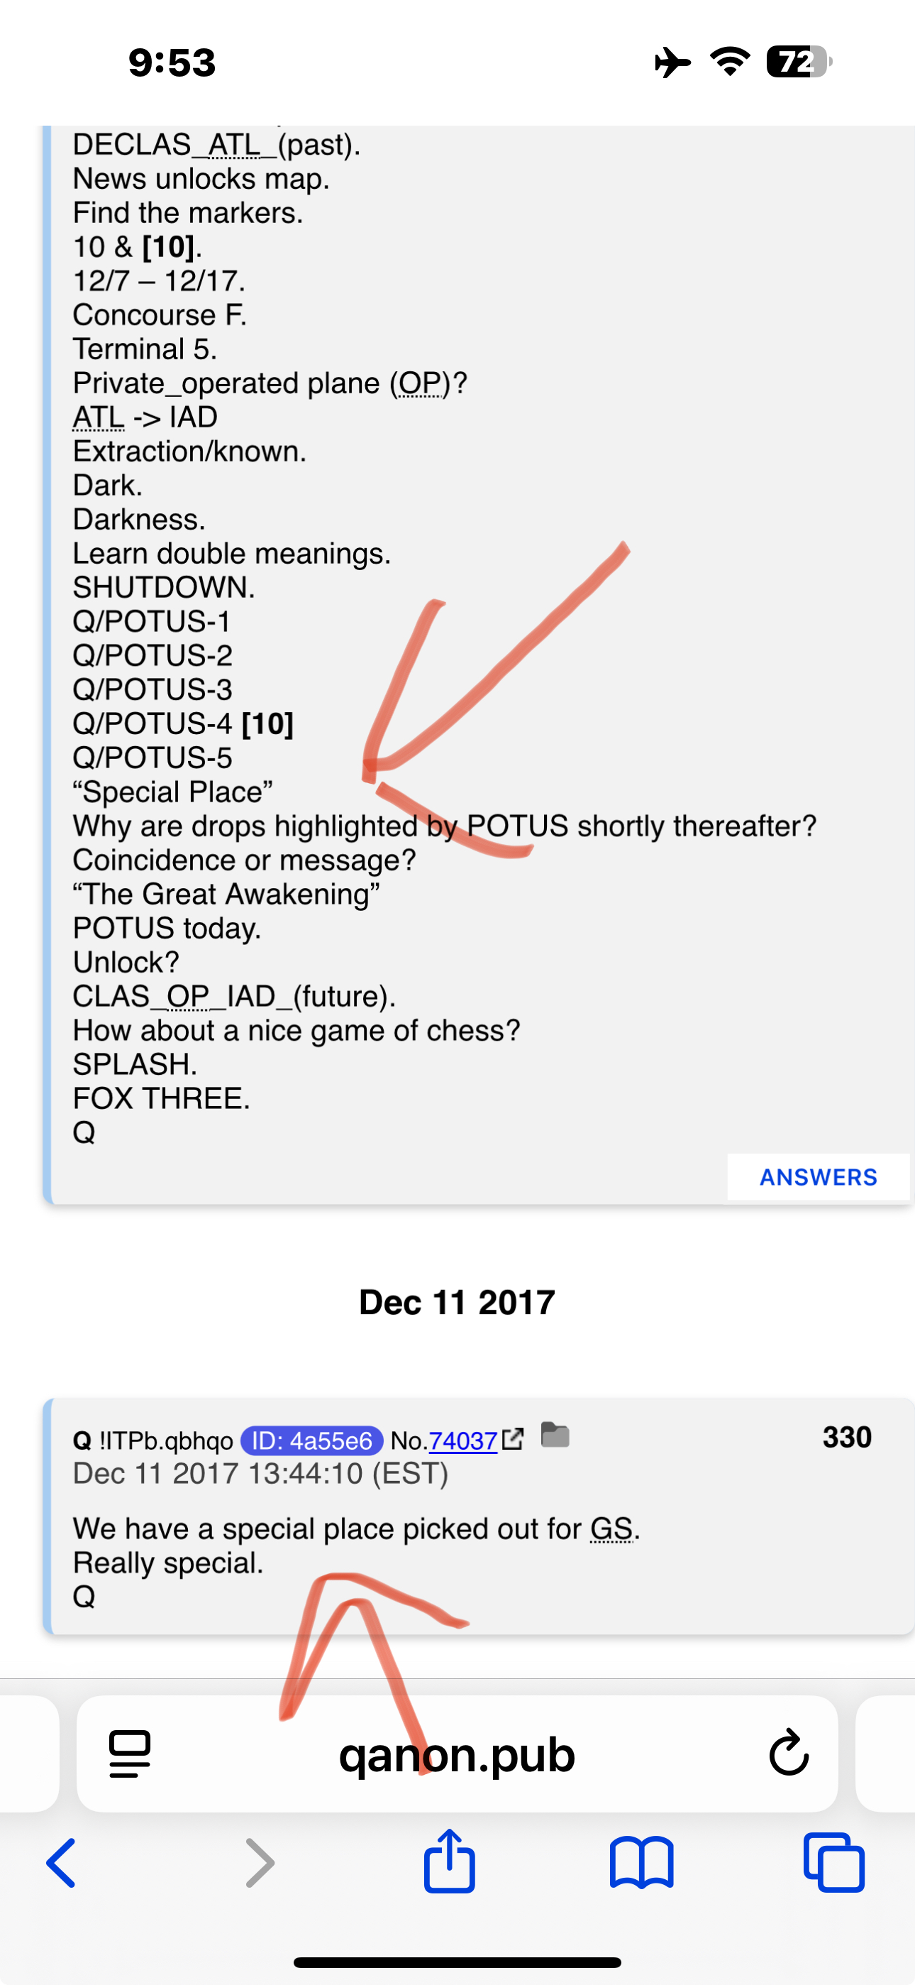This screenshot has height=1985, width=915.
Task: Tap the underlined GS abbreviation
Action: 611,1529
